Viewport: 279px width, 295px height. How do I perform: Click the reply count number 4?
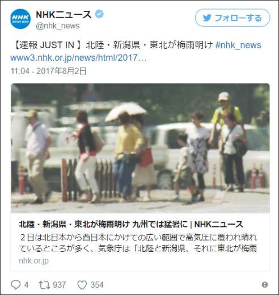(26, 285)
